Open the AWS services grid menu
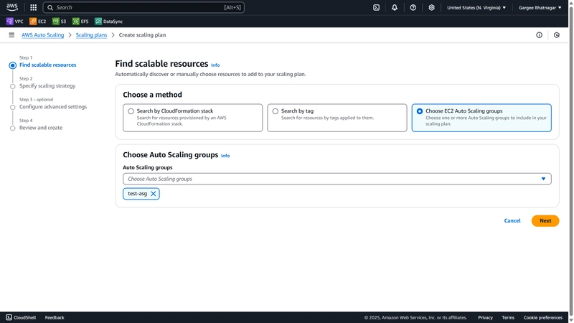This screenshot has width=574, height=323. (x=33, y=7)
